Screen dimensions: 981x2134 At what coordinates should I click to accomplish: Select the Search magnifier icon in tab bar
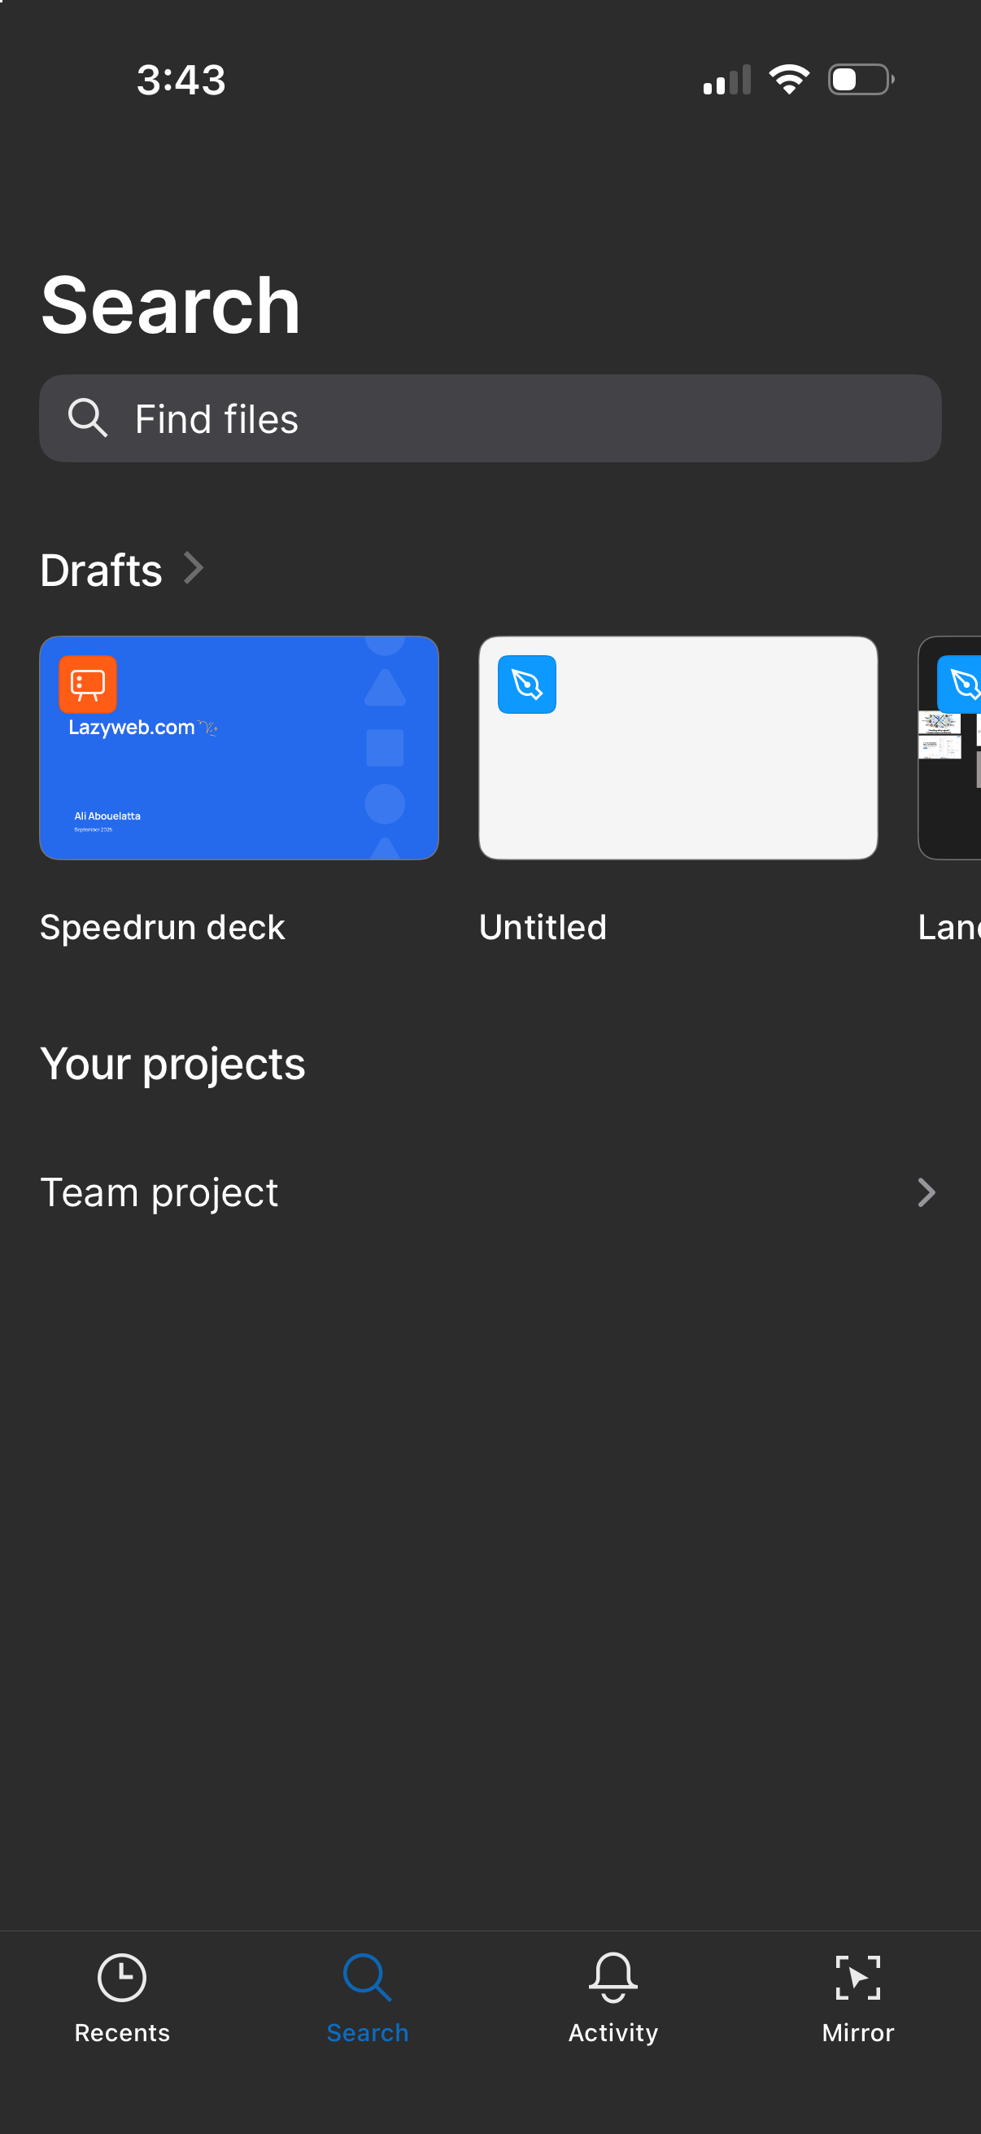[x=367, y=1979]
